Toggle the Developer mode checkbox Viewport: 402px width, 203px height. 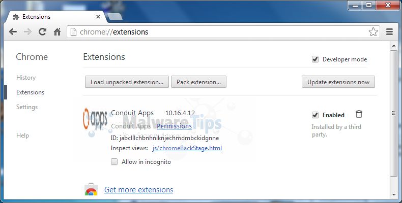coord(315,59)
